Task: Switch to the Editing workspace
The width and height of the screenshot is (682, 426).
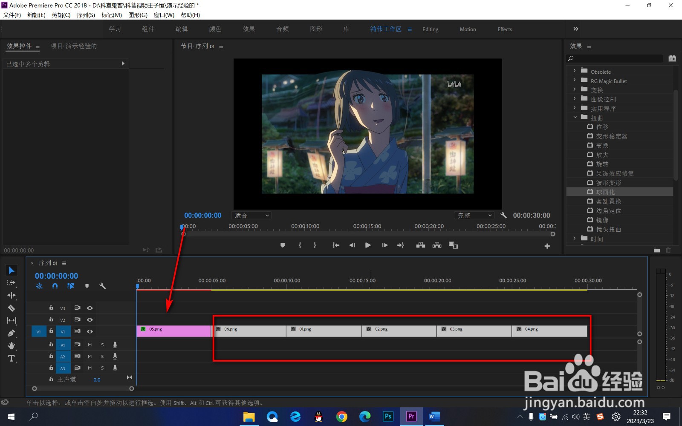Action: coord(431,29)
